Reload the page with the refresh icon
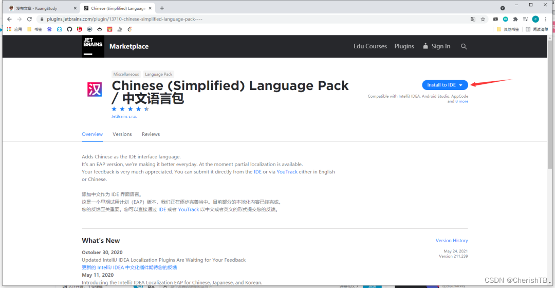 coord(29,19)
